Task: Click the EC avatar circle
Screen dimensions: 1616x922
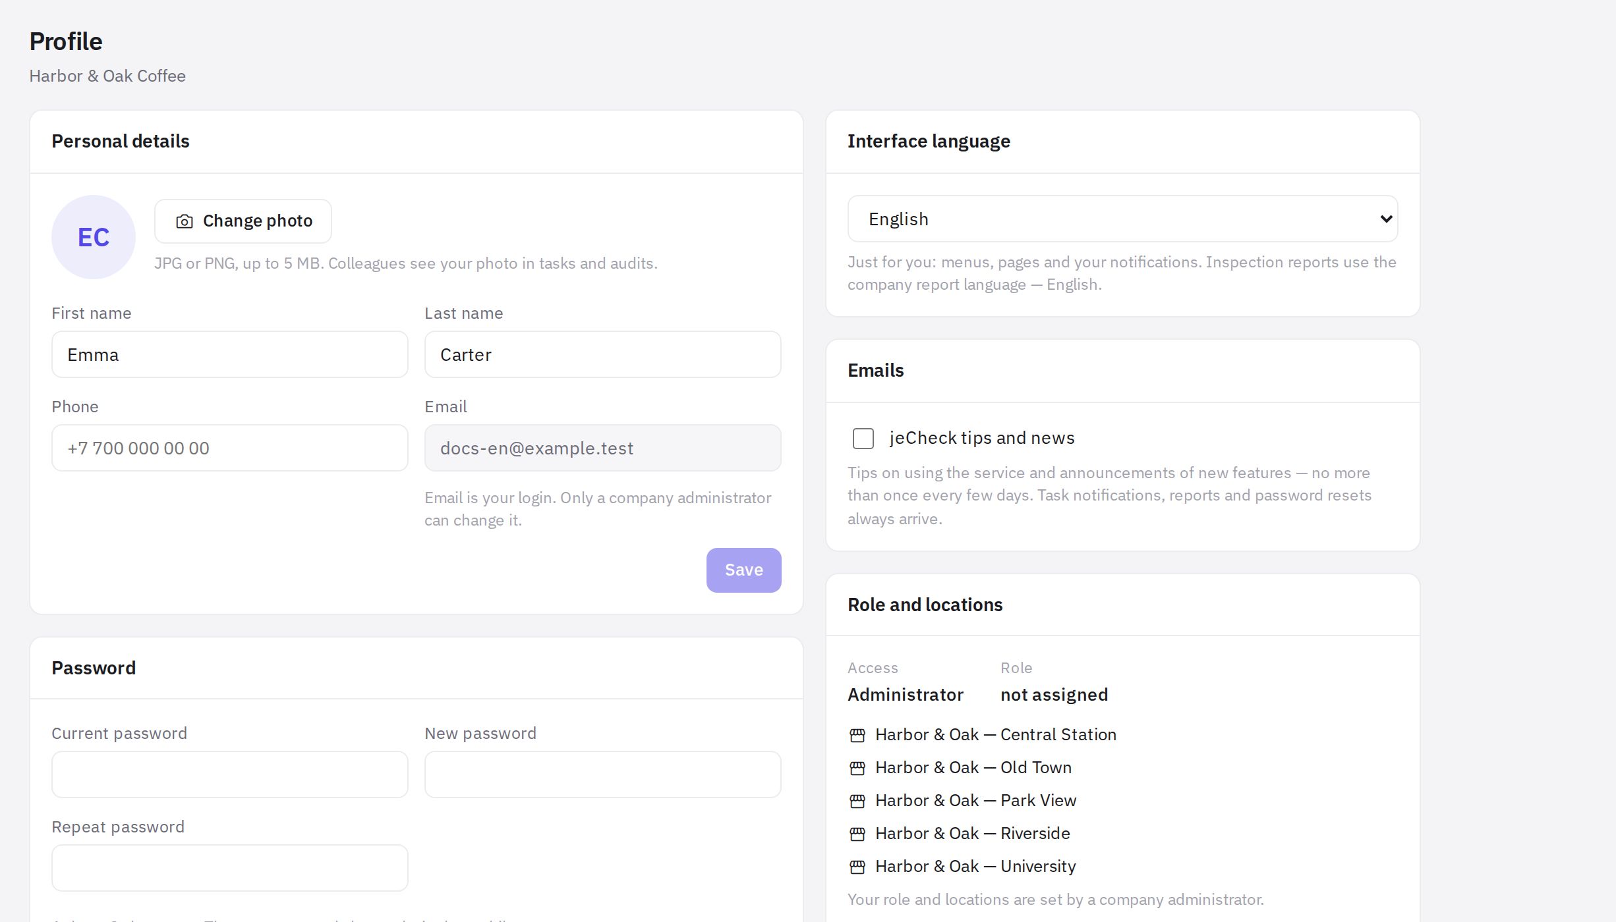Action: tap(94, 237)
